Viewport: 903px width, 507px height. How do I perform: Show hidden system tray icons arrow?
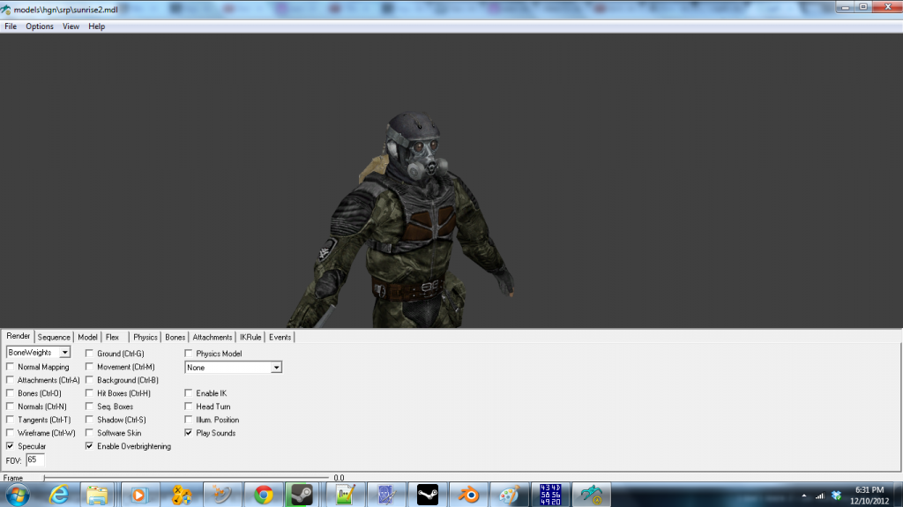pos(804,496)
